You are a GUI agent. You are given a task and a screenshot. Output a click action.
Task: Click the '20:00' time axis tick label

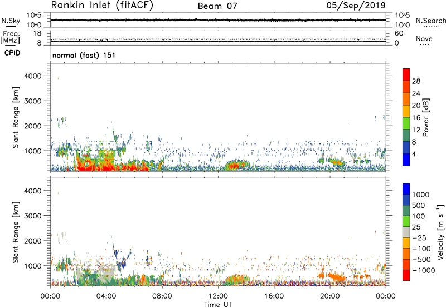[x=330, y=296]
